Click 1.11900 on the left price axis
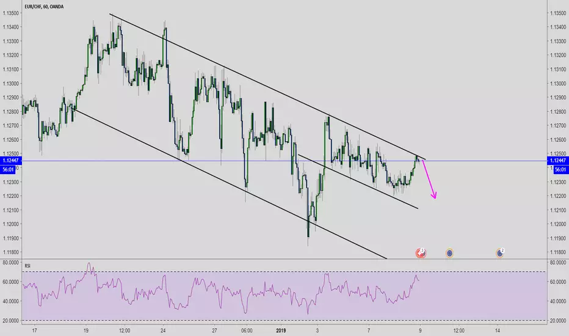Viewport: 569px width, 336px height. click(11, 238)
